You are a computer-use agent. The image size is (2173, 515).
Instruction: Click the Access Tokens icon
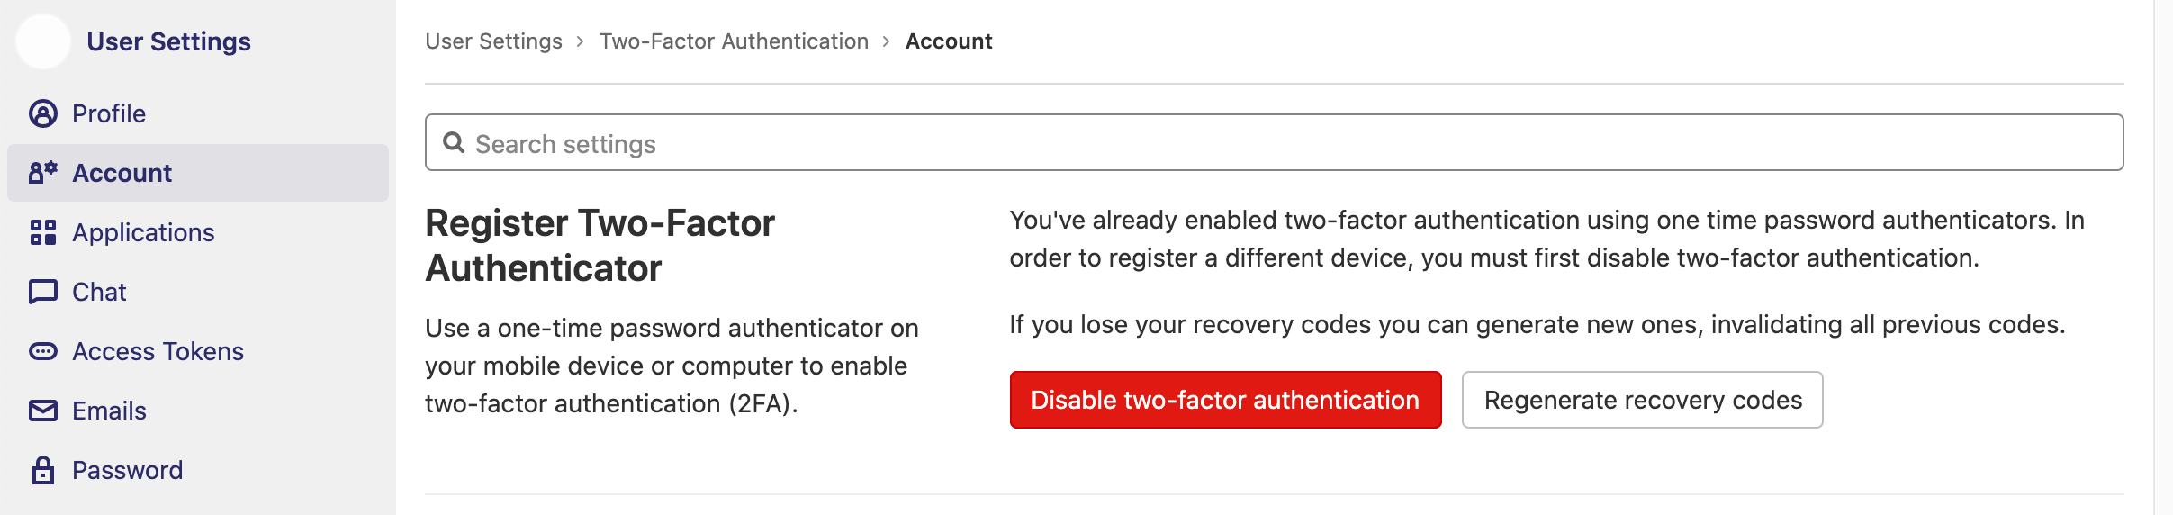click(43, 351)
